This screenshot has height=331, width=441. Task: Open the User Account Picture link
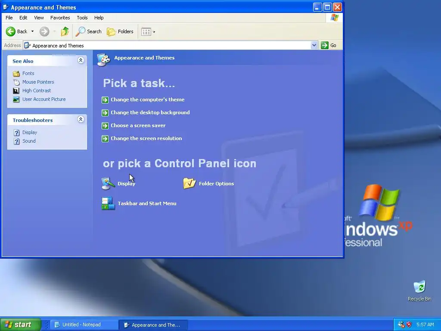click(44, 99)
